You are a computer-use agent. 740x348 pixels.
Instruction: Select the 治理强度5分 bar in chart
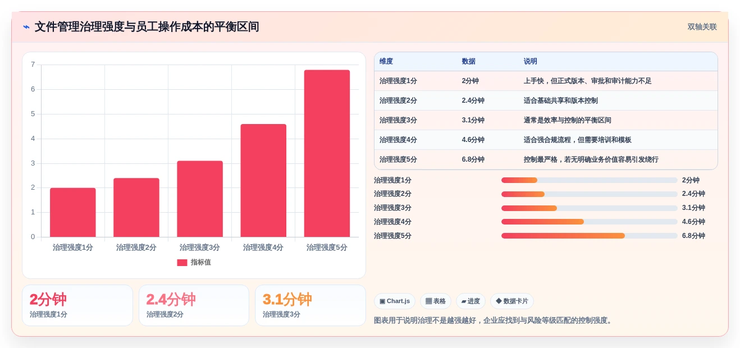[x=327, y=153]
